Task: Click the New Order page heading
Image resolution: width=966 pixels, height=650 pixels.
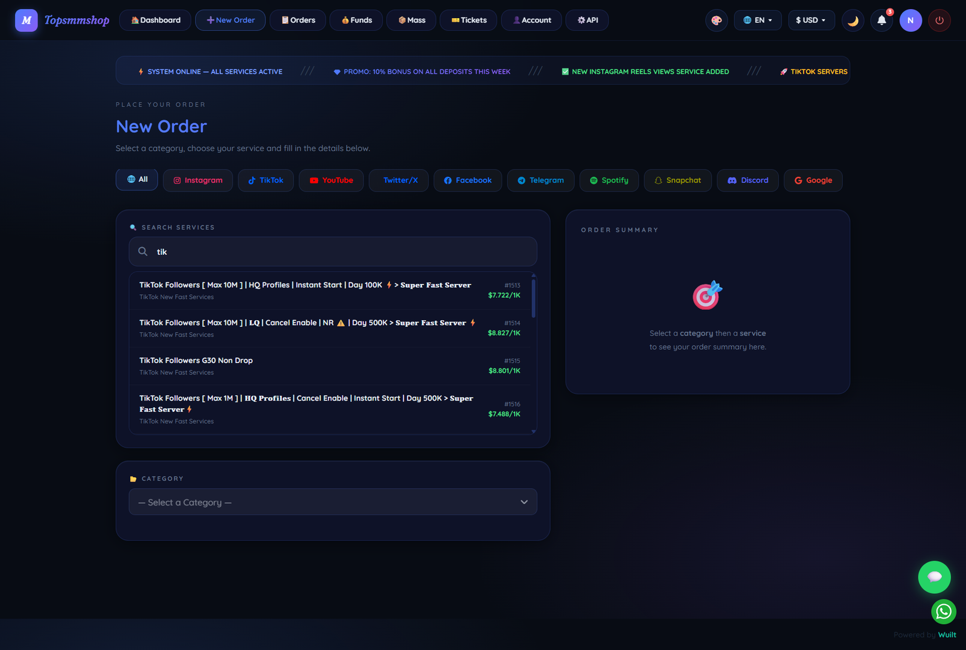Action: (161, 126)
